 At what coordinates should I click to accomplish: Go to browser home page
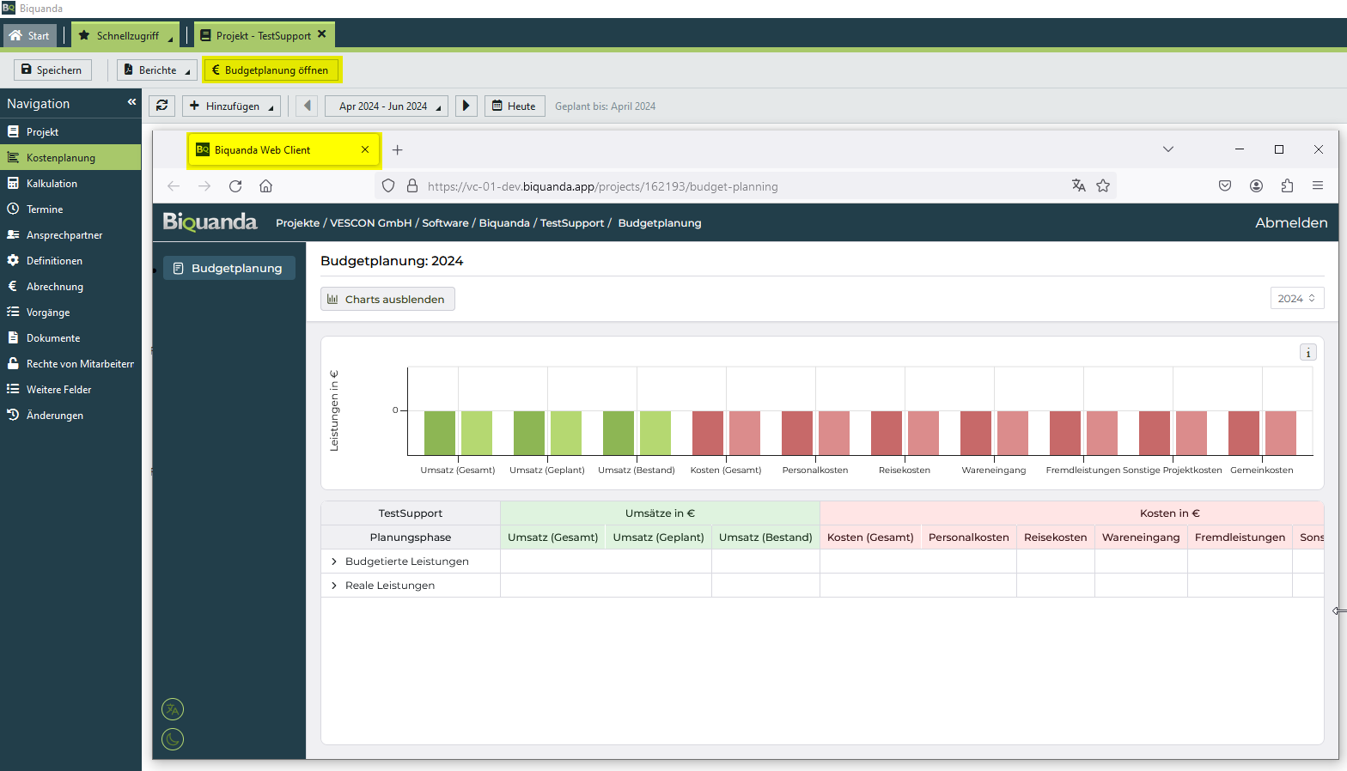pos(266,185)
